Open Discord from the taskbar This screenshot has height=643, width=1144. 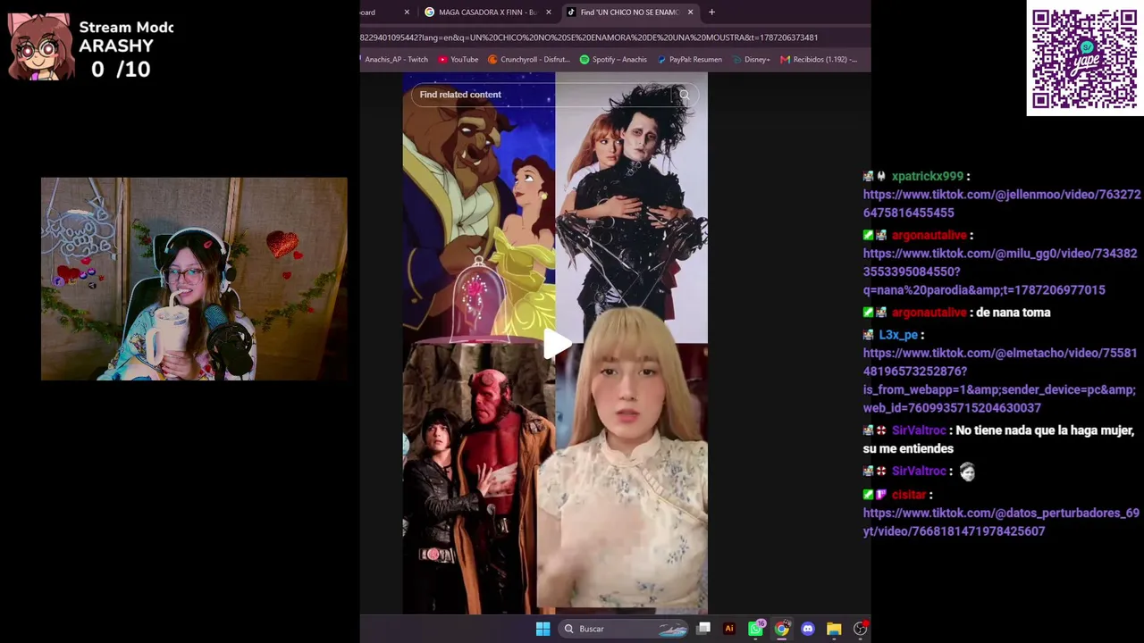click(x=808, y=629)
